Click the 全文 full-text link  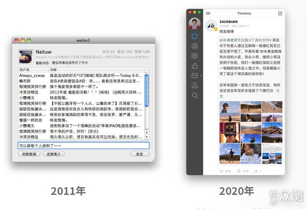pos(278,91)
